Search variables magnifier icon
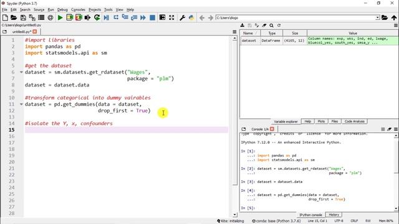 click(272, 26)
